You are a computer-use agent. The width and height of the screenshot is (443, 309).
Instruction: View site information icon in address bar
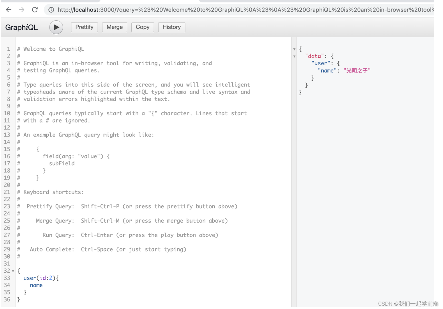coord(51,10)
